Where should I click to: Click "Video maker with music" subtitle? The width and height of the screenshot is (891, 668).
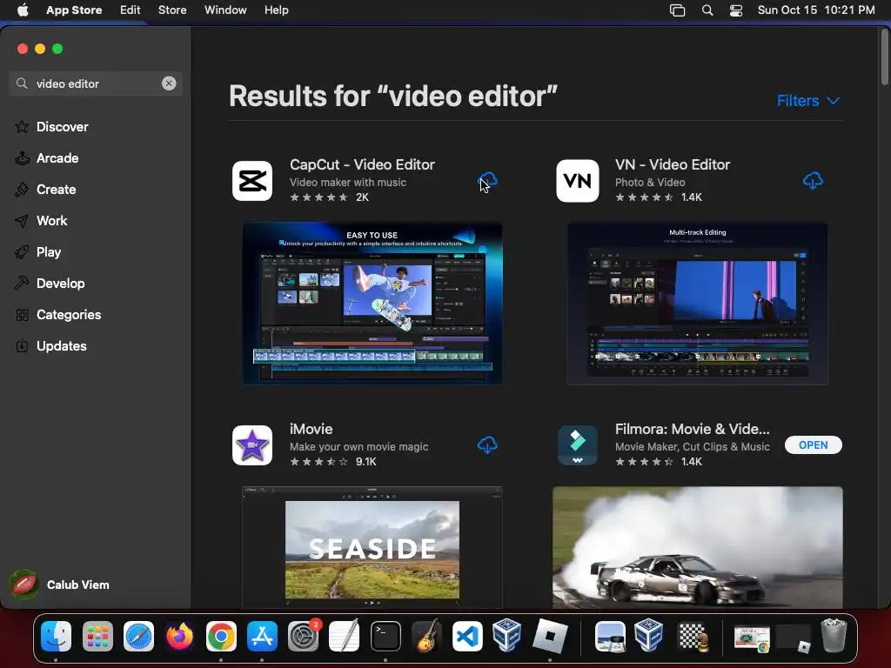[x=348, y=183]
